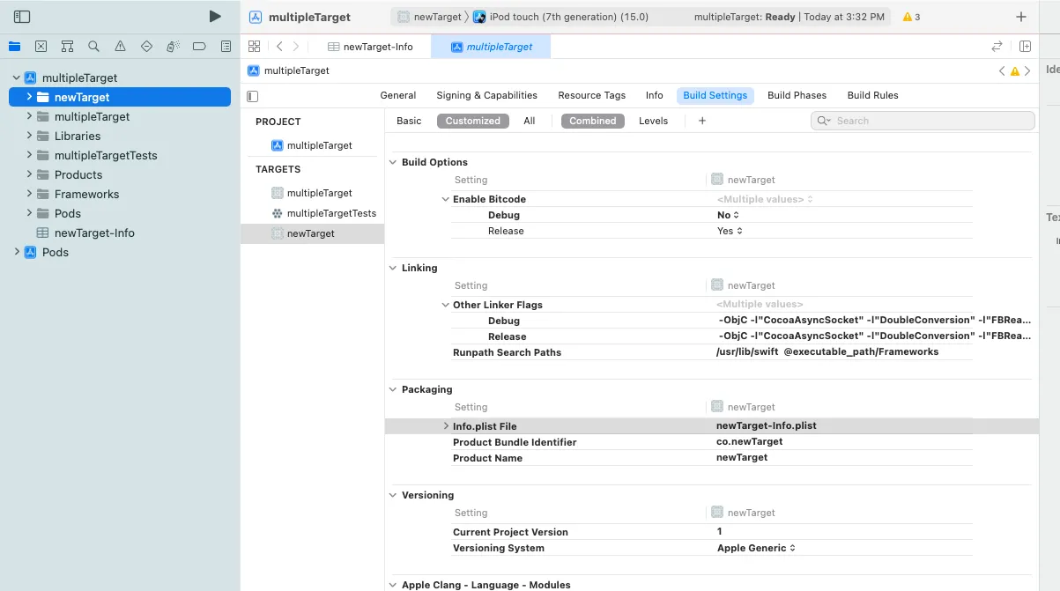The image size is (1060, 591).
Task: Open the Report navigator
Action: (226, 47)
